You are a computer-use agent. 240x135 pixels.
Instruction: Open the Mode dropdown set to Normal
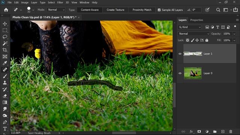click(56, 10)
